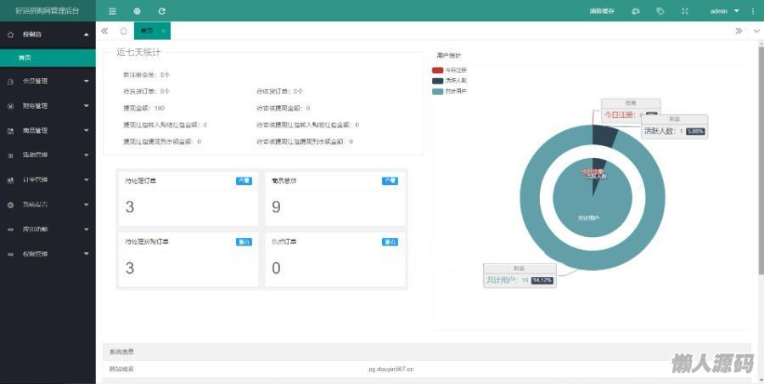Open the theme palette icon
Image resolution: width=764 pixels, height=384 pixels.
[x=635, y=11]
